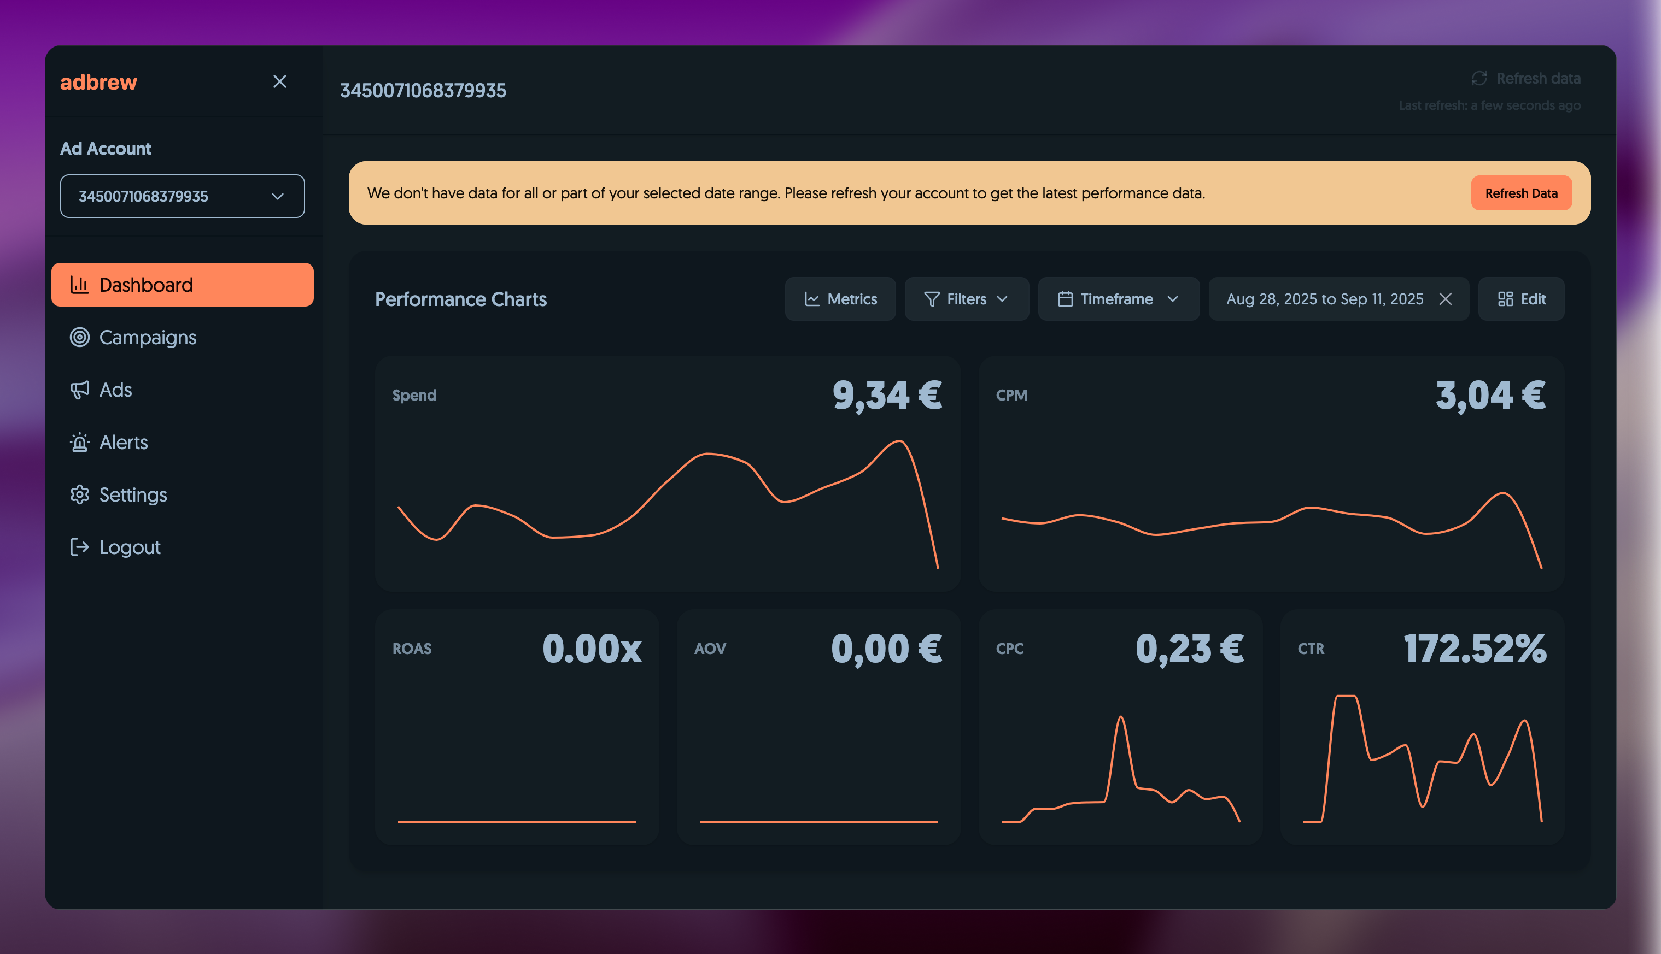Click the Spend chart card
The width and height of the screenshot is (1661, 954).
pos(667,473)
